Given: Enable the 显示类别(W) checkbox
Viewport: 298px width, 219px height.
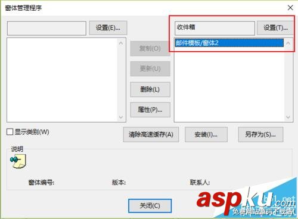Looking at the screenshot, I should (10, 132).
